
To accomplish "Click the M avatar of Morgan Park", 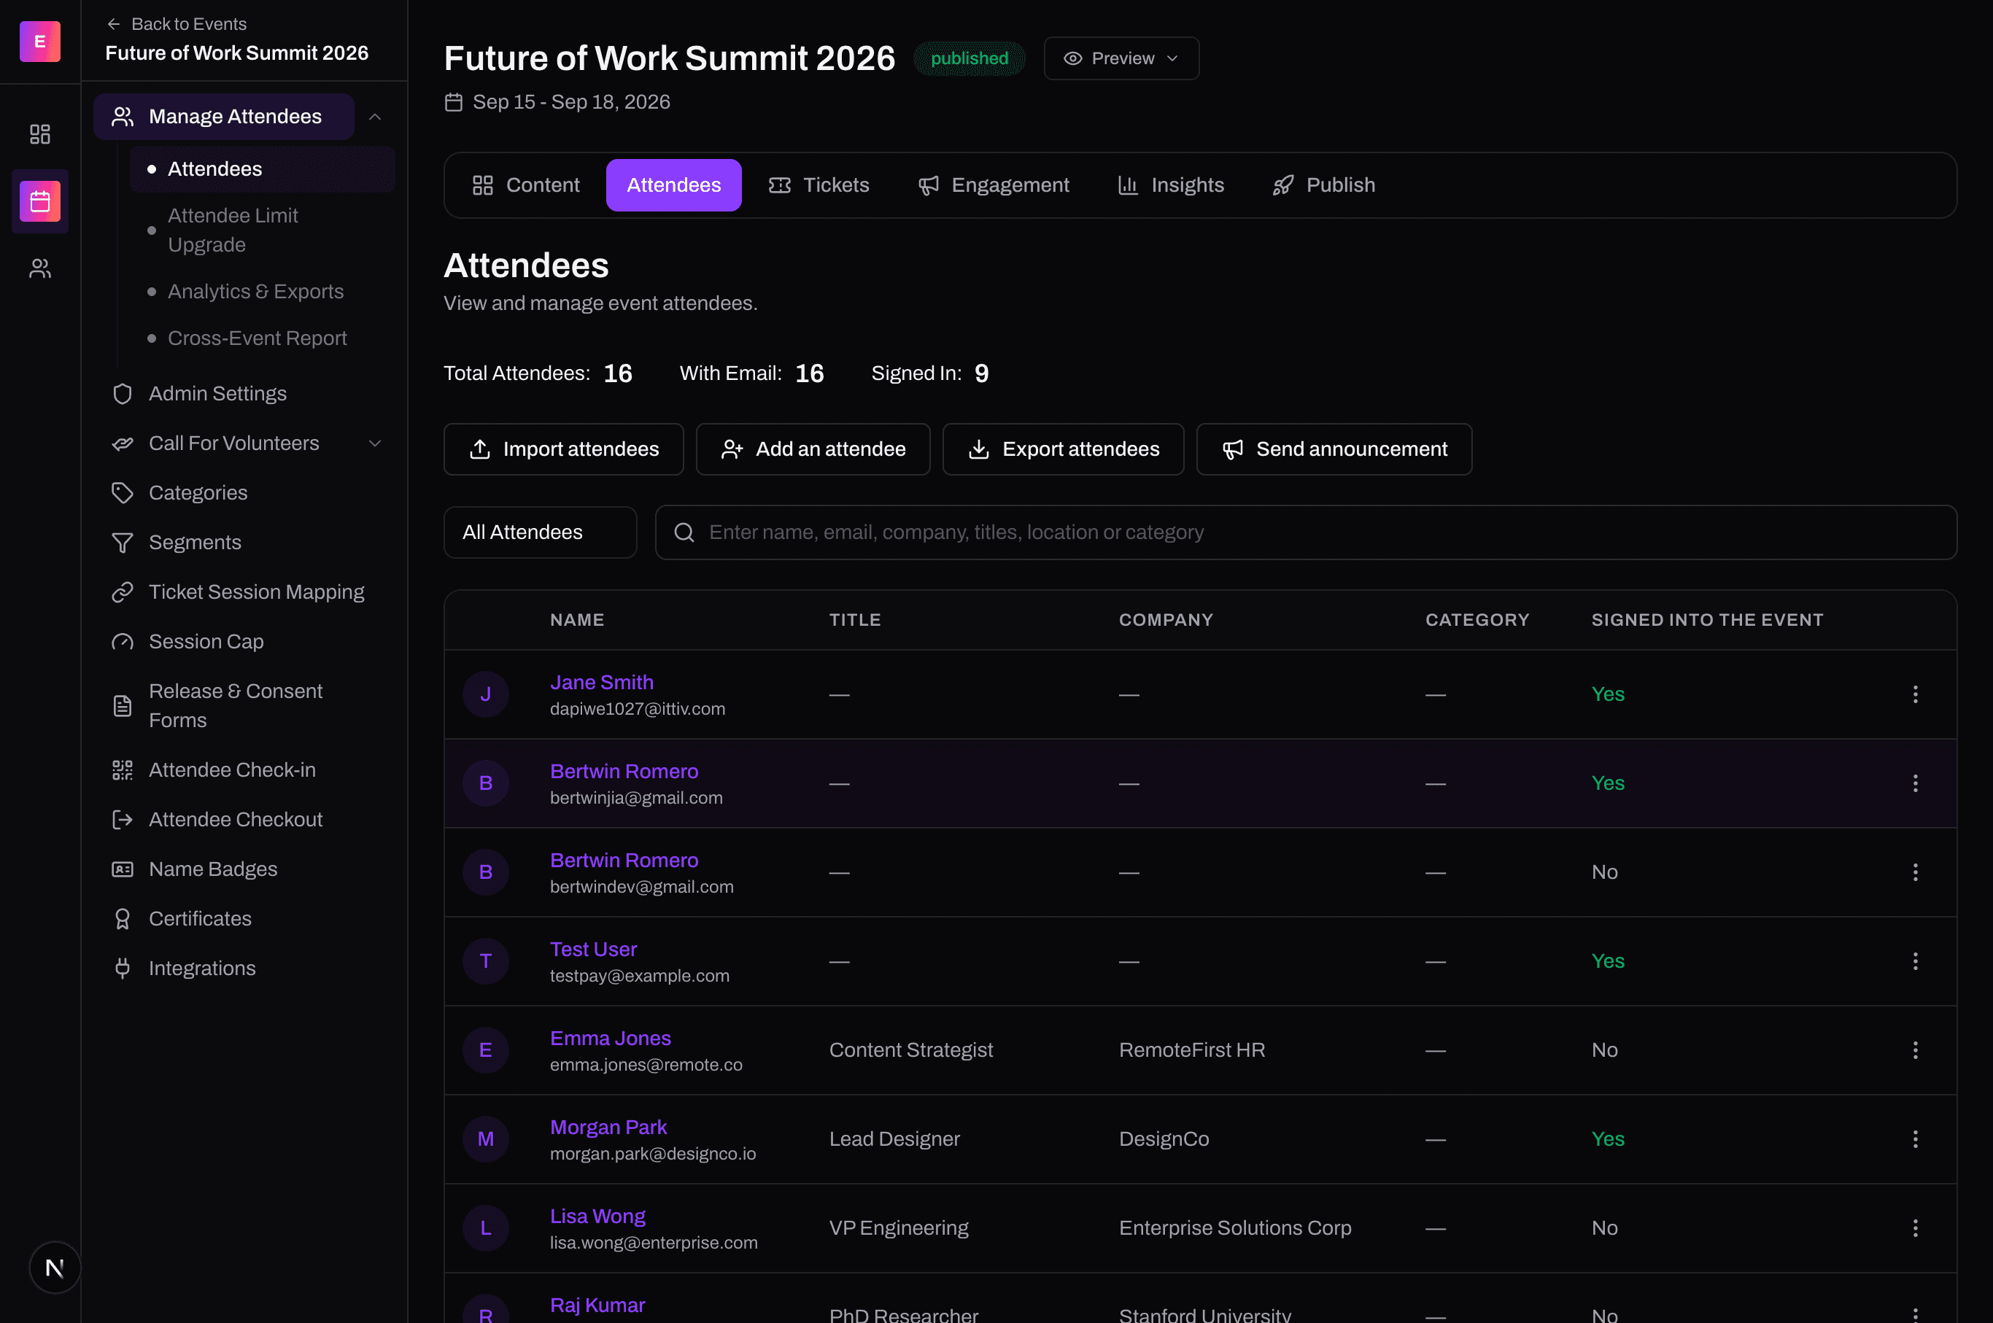I will coord(485,1139).
